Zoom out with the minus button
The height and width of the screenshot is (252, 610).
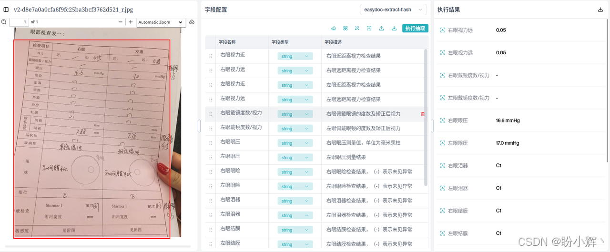click(121, 22)
